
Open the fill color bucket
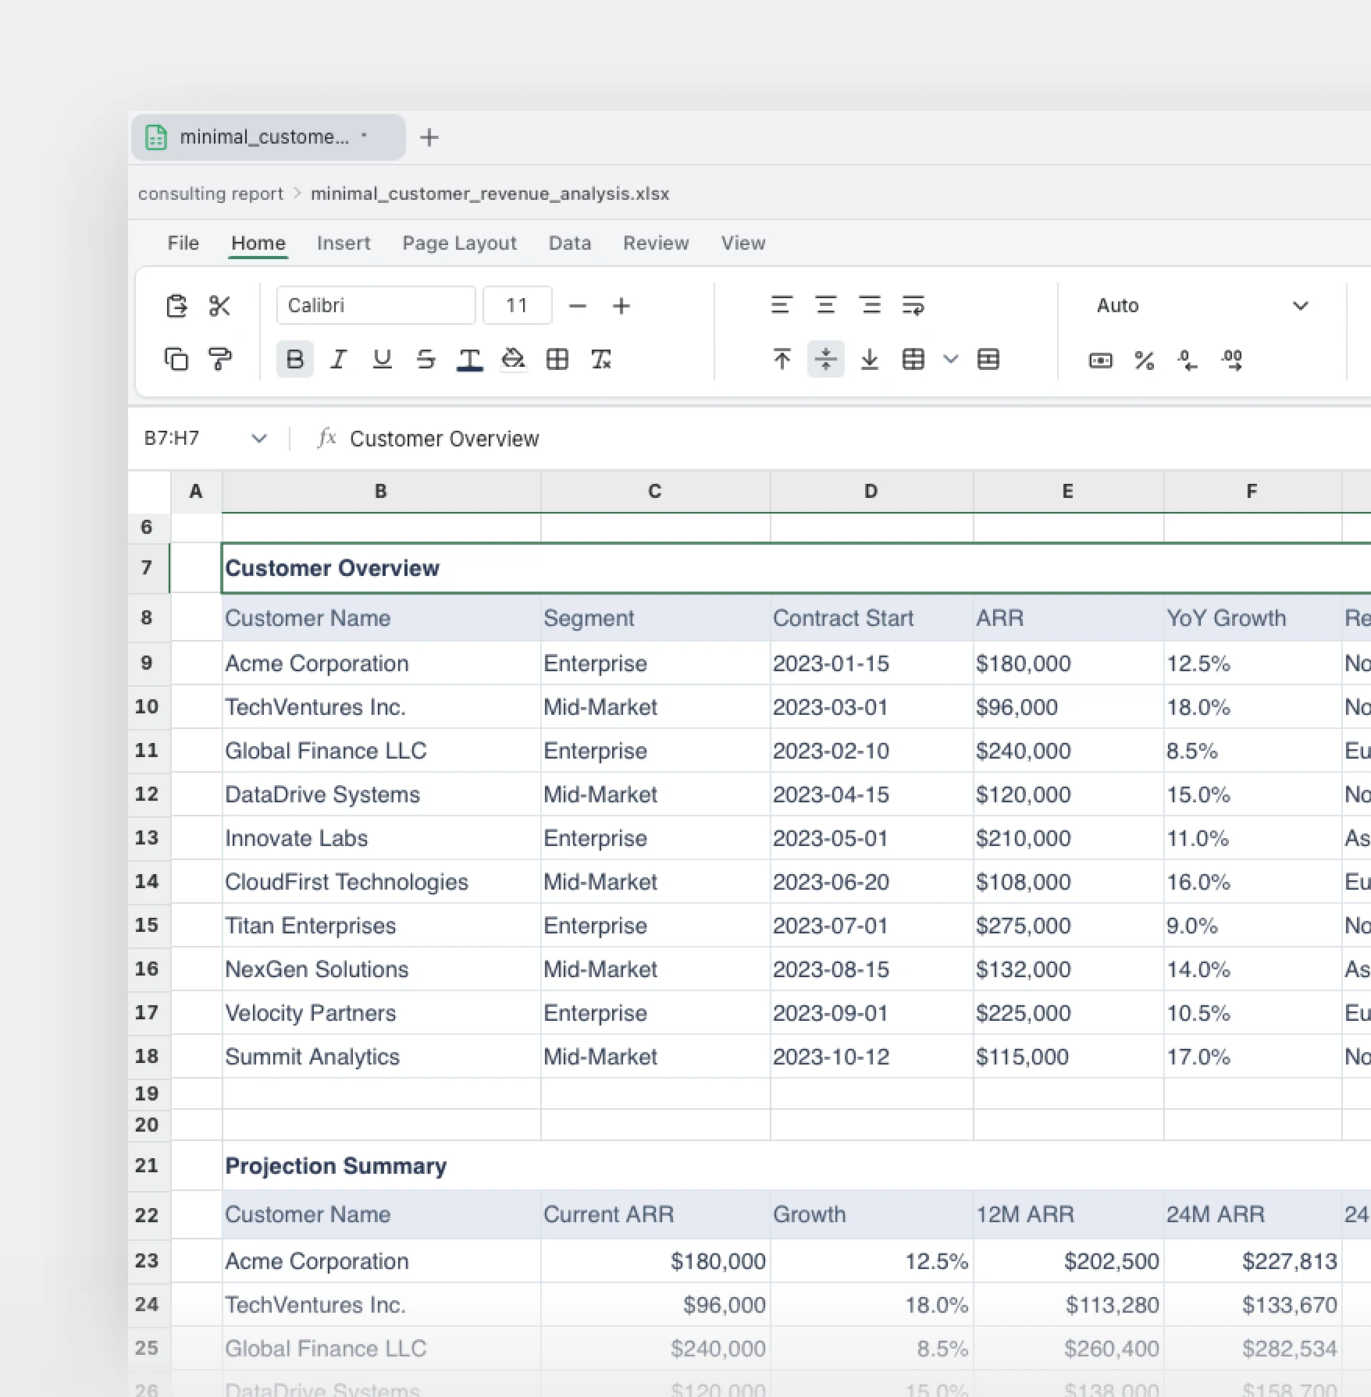click(x=513, y=359)
